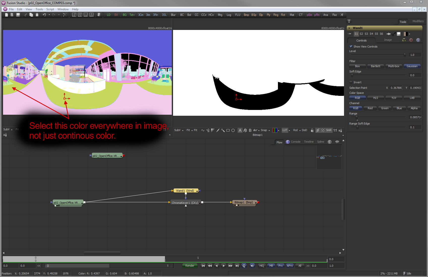This screenshot has height=277, width=428.
Task: Open left viewer SubV dropdown
Action: point(12,130)
